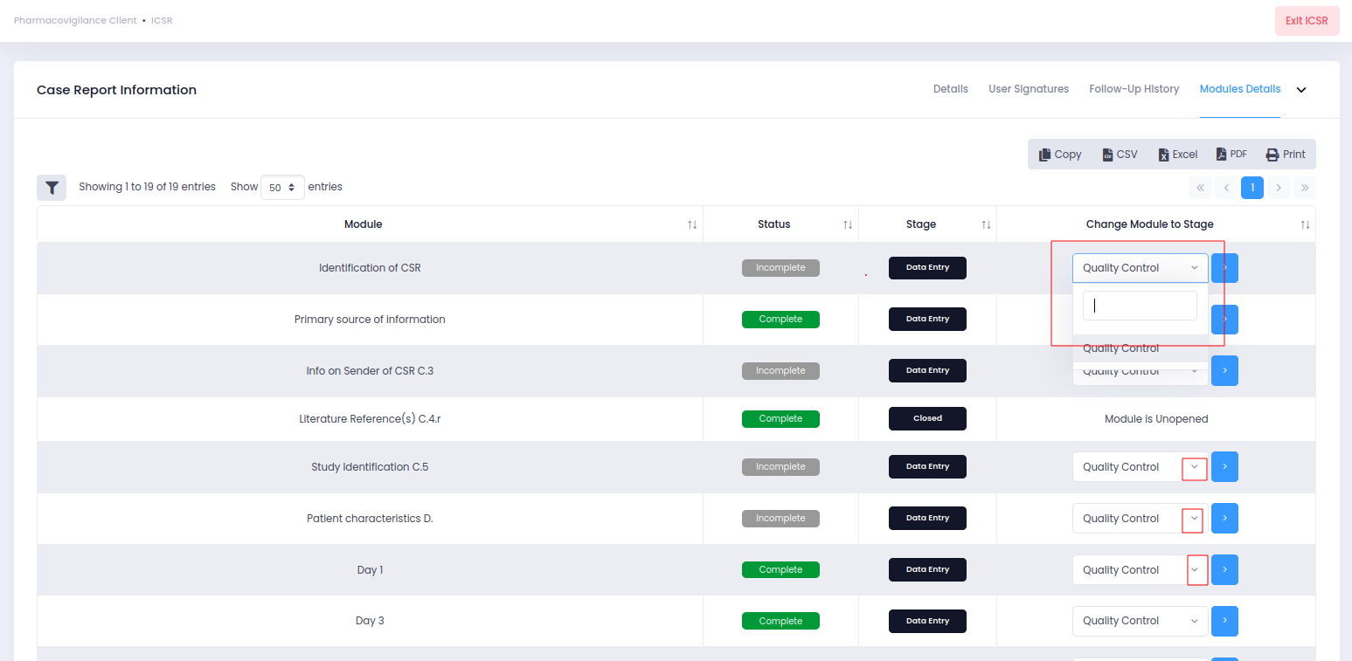The width and height of the screenshot is (1352, 661).
Task: Focus the search field in the open stage dropdown
Action: point(1141,306)
